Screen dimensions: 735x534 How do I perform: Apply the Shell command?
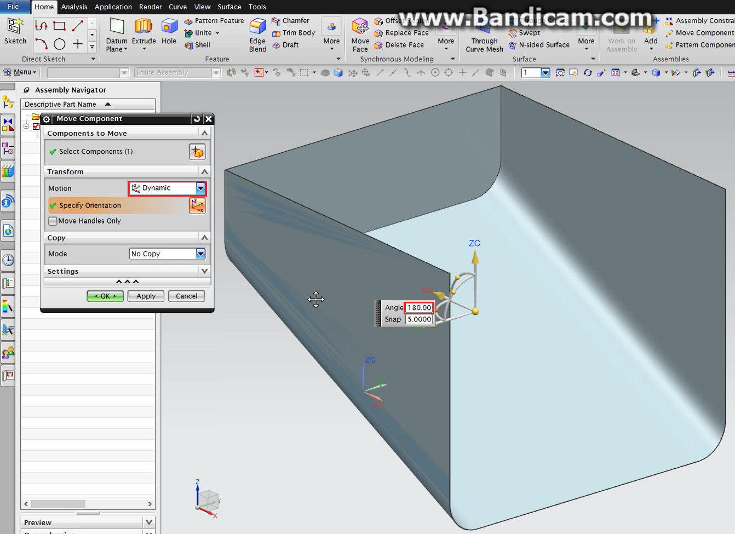[x=198, y=45]
